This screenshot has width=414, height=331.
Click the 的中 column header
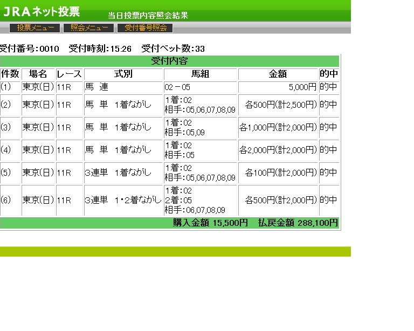[x=329, y=74]
